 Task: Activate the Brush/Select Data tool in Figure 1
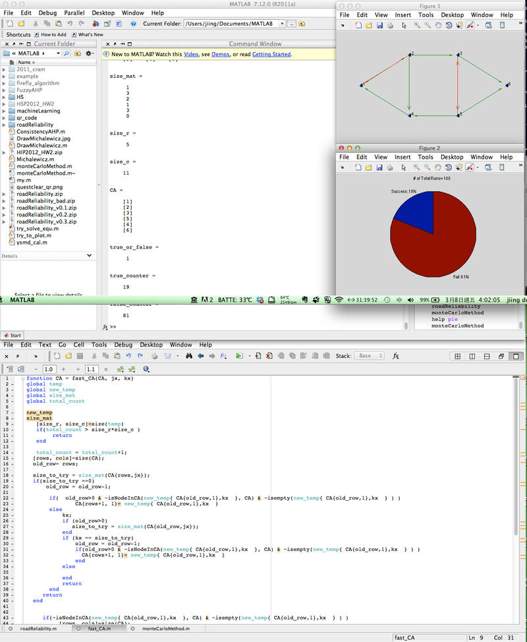[x=470, y=26]
